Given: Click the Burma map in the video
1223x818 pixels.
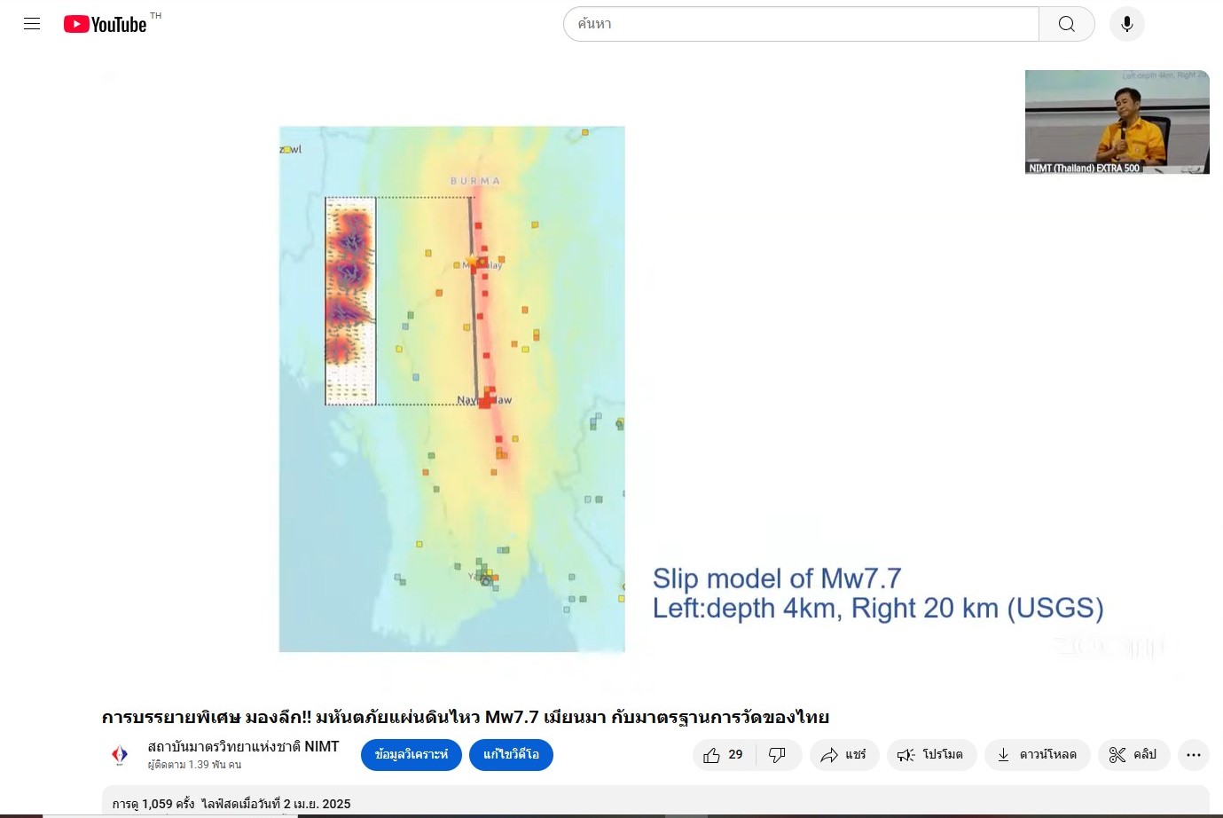Looking at the screenshot, I should [451, 389].
